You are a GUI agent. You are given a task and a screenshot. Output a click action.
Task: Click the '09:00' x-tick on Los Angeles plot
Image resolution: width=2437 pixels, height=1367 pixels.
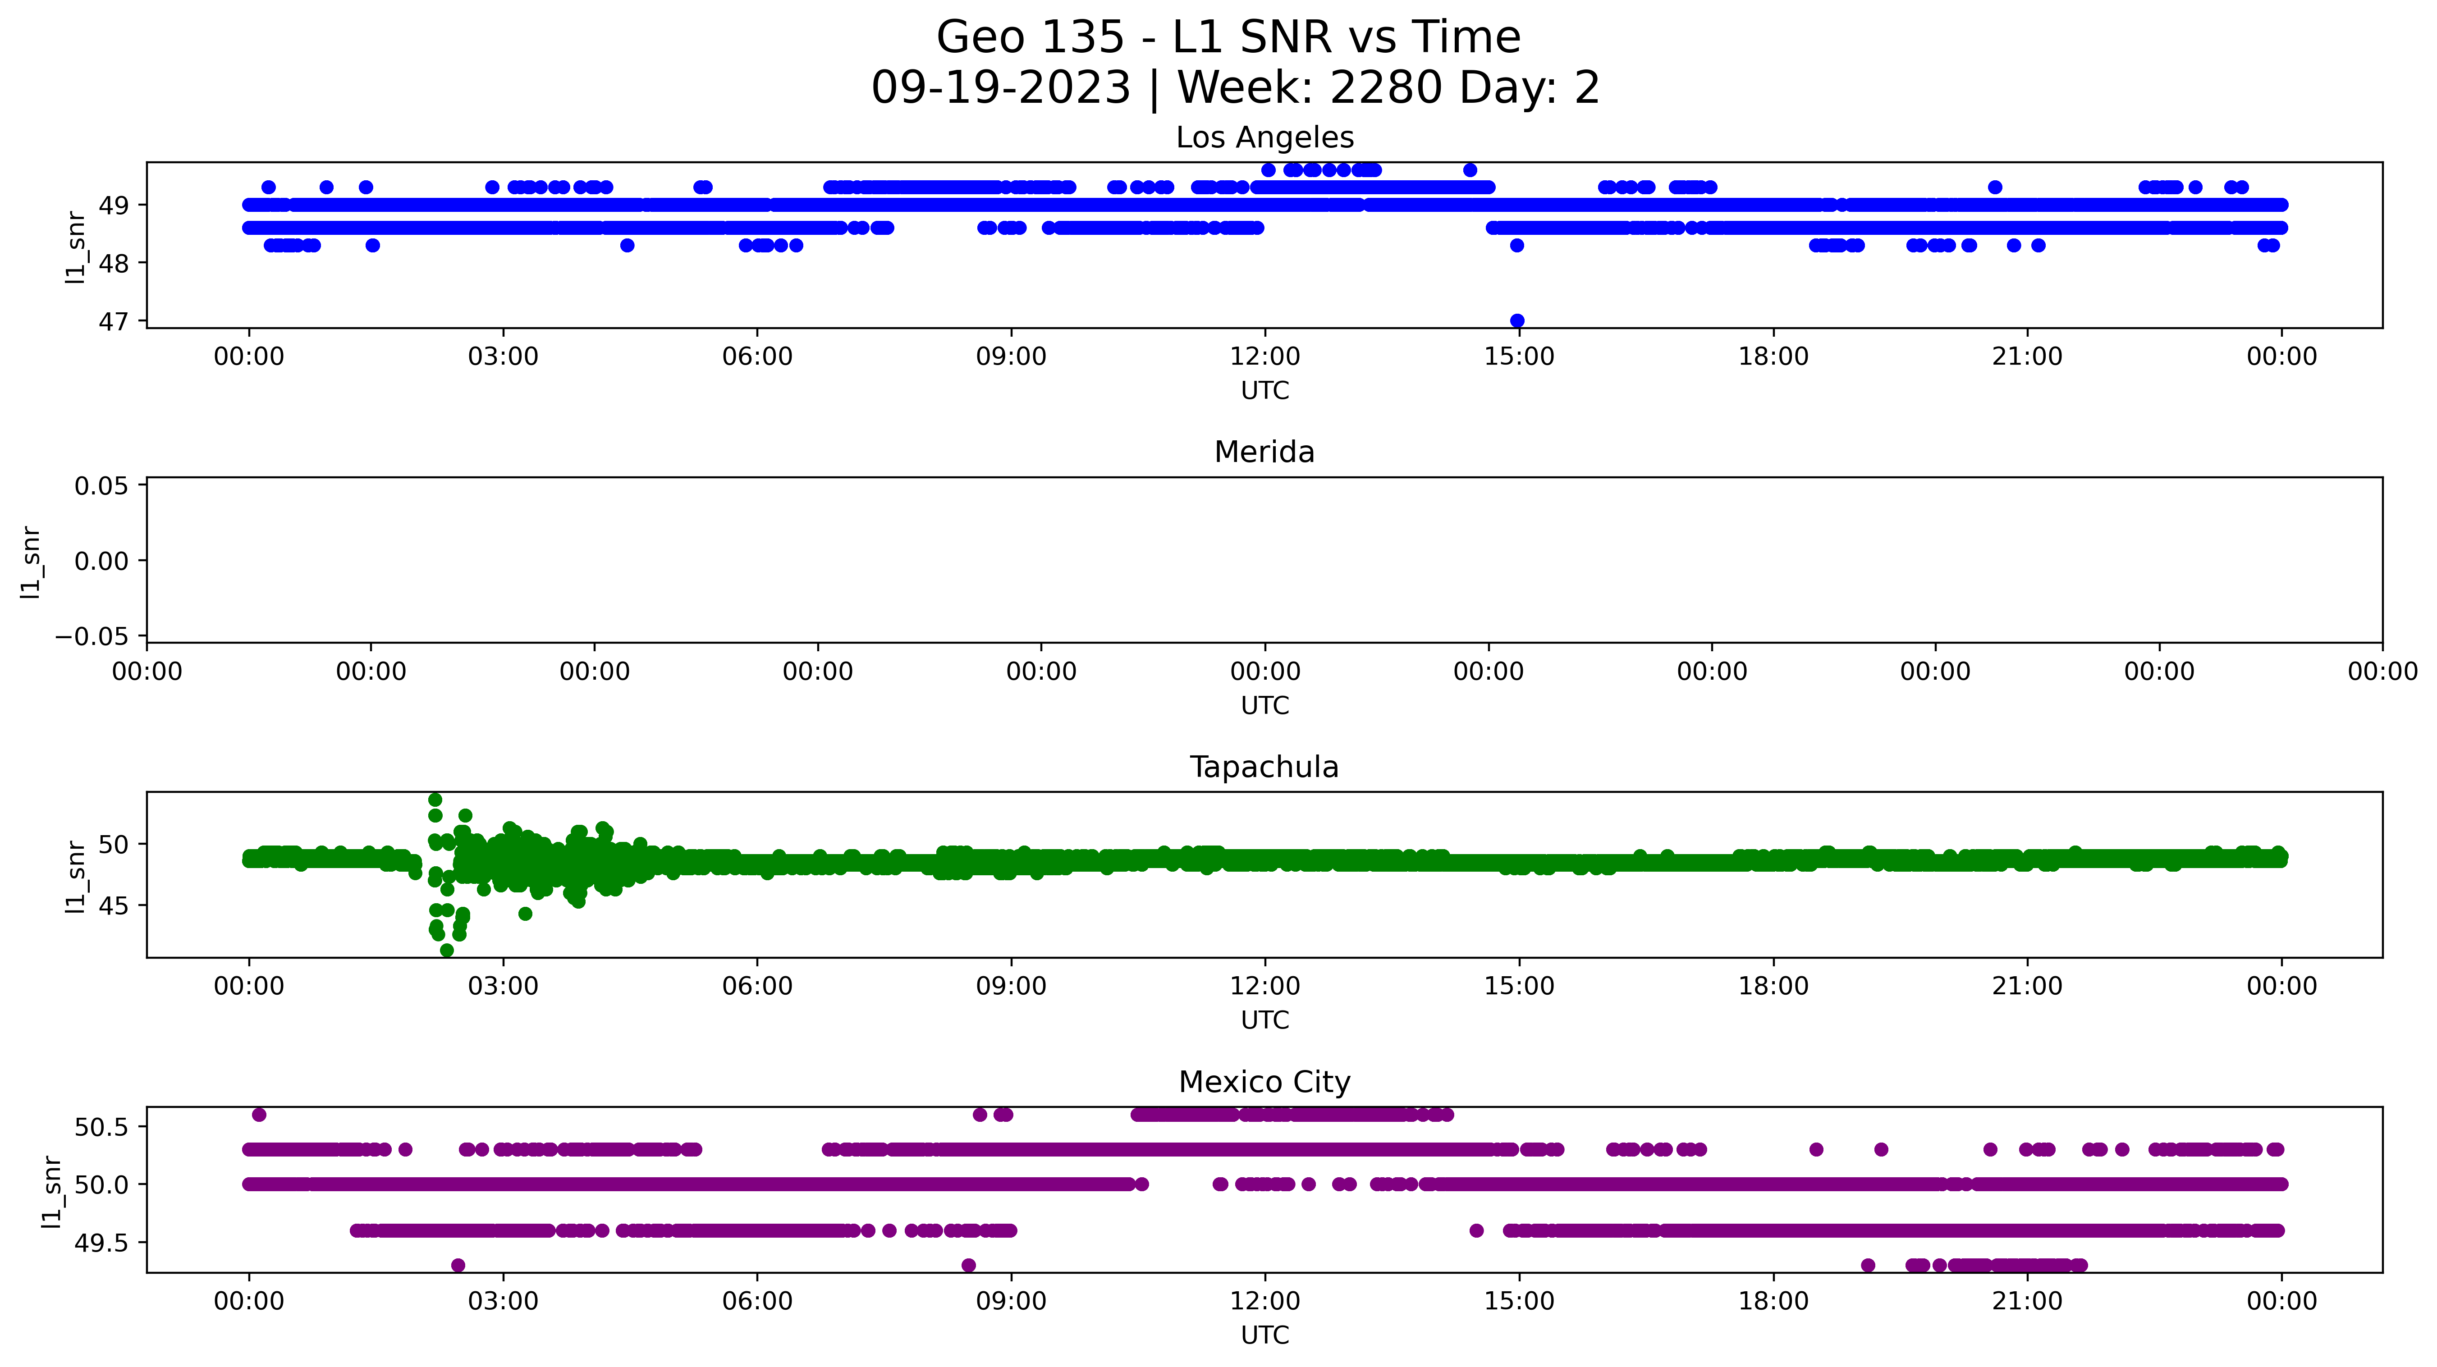pyautogui.click(x=1011, y=357)
